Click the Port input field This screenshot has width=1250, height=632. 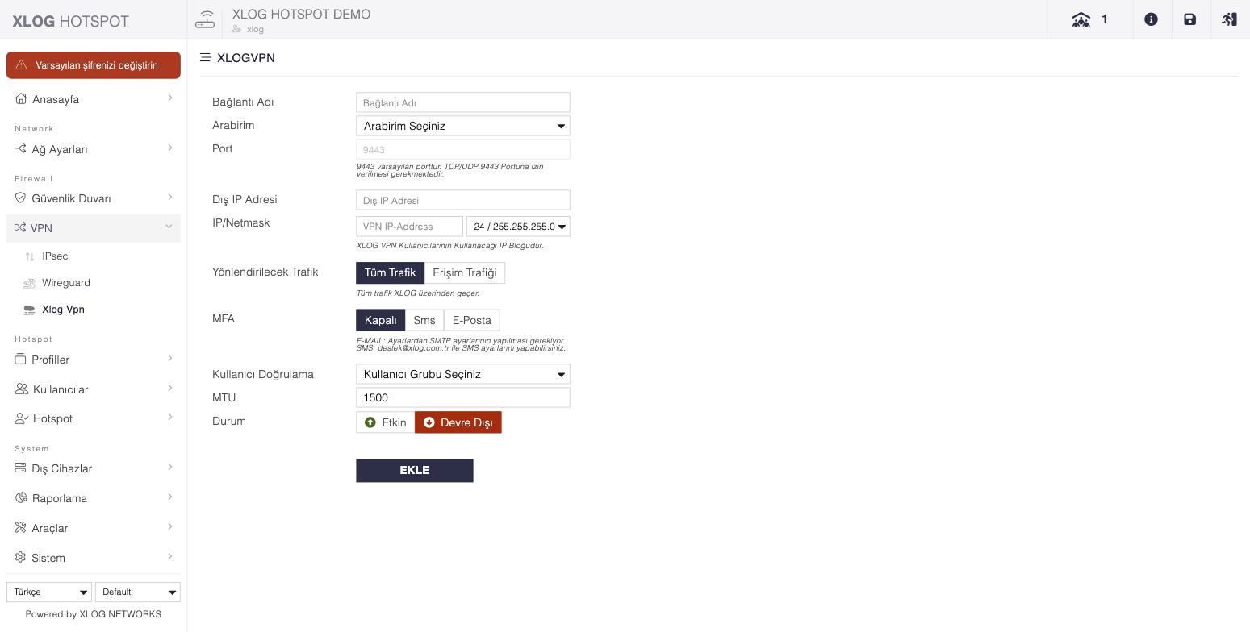click(x=463, y=149)
